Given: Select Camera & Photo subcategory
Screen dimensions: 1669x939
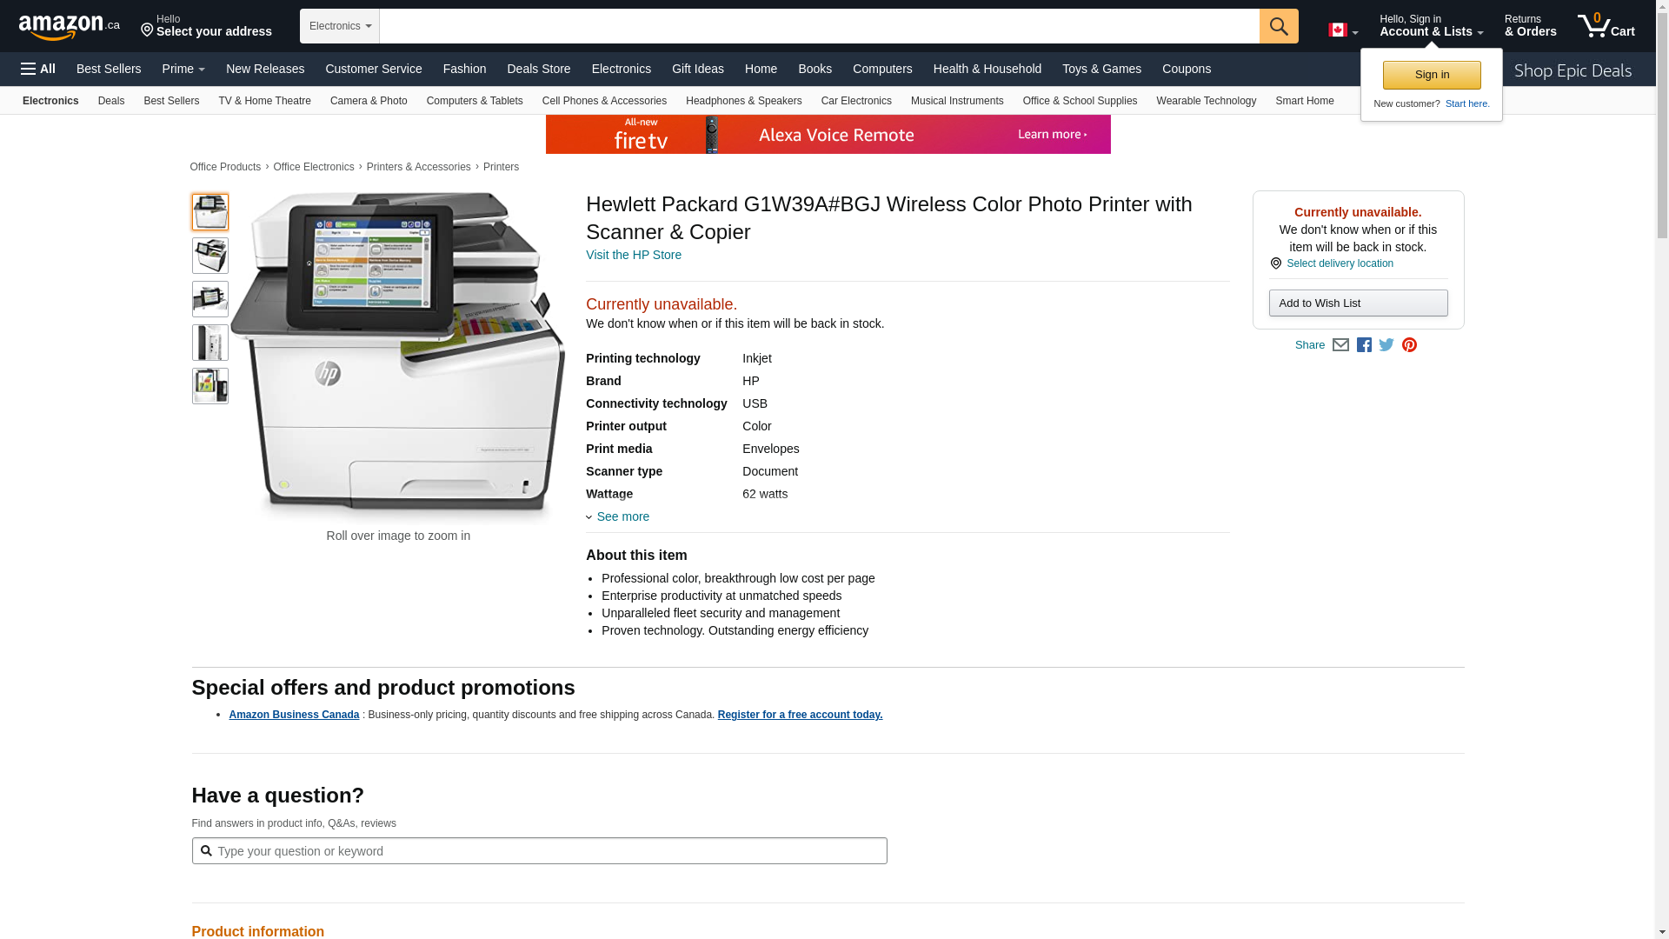Looking at the screenshot, I should click(x=369, y=101).
